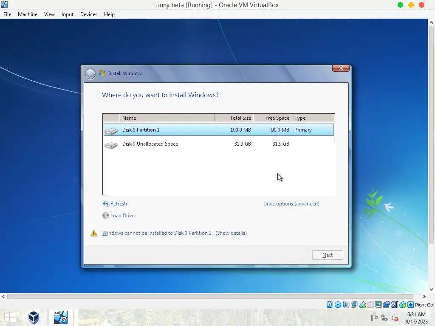
Task: Open the VirtualBox Manager taskbar icon
Action: tap(34, 318)
